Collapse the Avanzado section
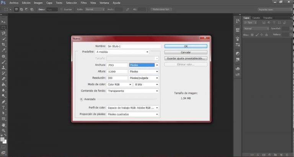 point(81,98)
